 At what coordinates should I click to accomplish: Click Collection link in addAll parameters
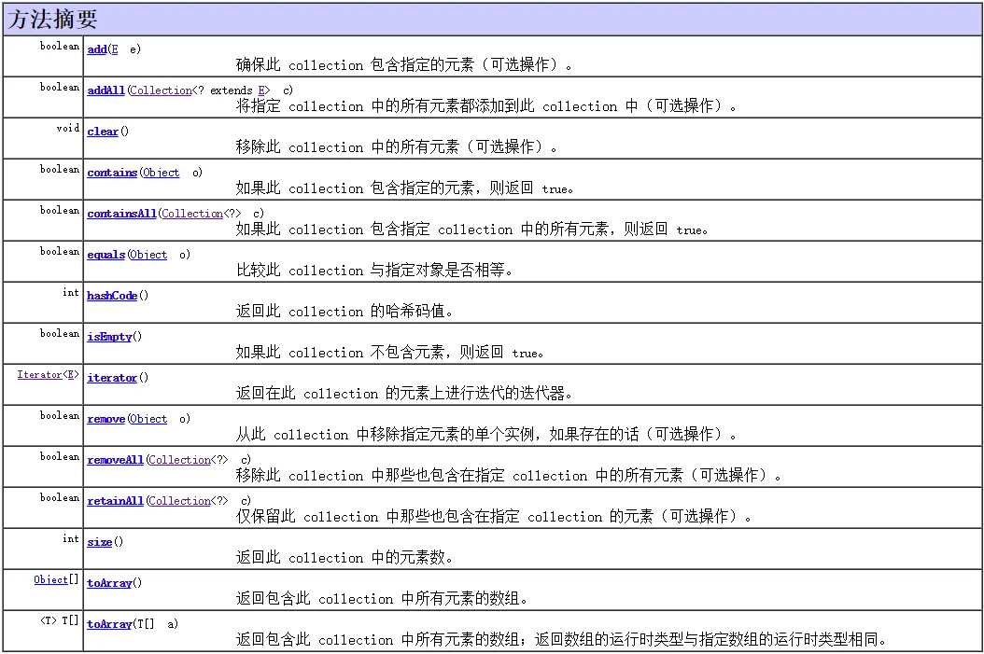(x=161, y=90)
